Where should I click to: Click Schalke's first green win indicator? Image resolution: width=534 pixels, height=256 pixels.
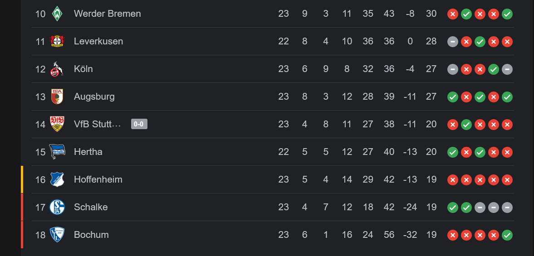[x=453, y=208]
